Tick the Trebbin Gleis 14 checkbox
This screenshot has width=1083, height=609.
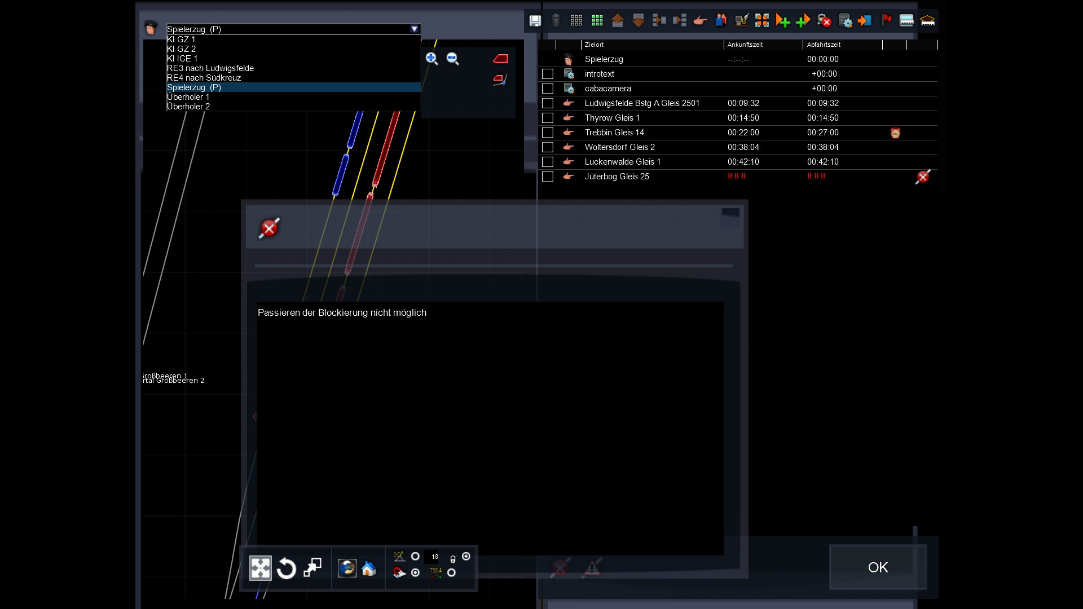[547, 133]
